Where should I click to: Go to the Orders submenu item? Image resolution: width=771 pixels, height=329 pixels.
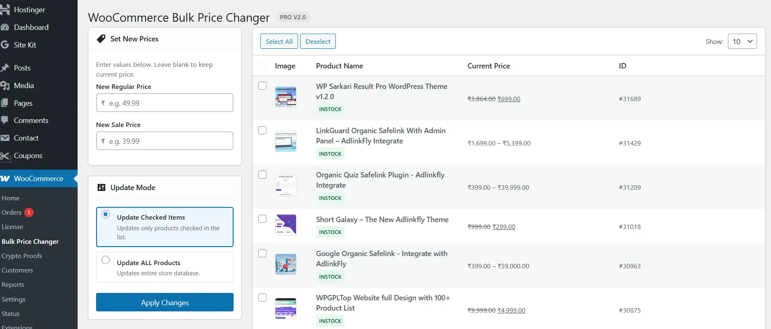pos(11,213)
